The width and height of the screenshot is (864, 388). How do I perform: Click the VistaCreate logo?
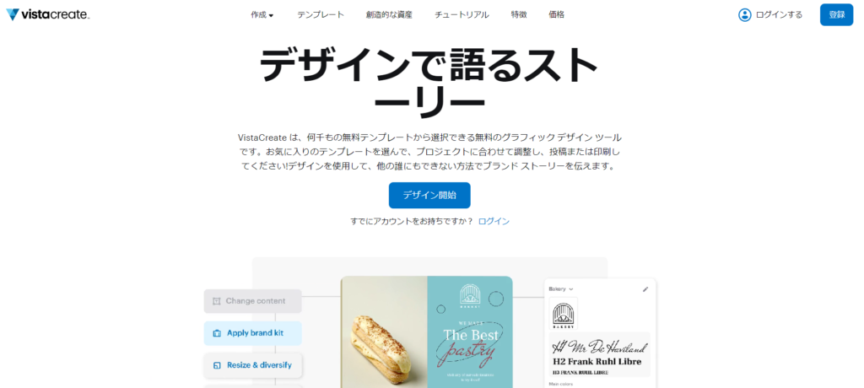click(48, 15)
